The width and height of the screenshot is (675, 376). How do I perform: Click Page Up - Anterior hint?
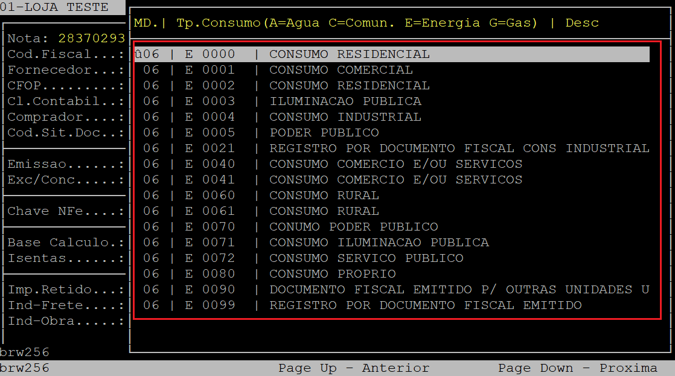point(353,368)
